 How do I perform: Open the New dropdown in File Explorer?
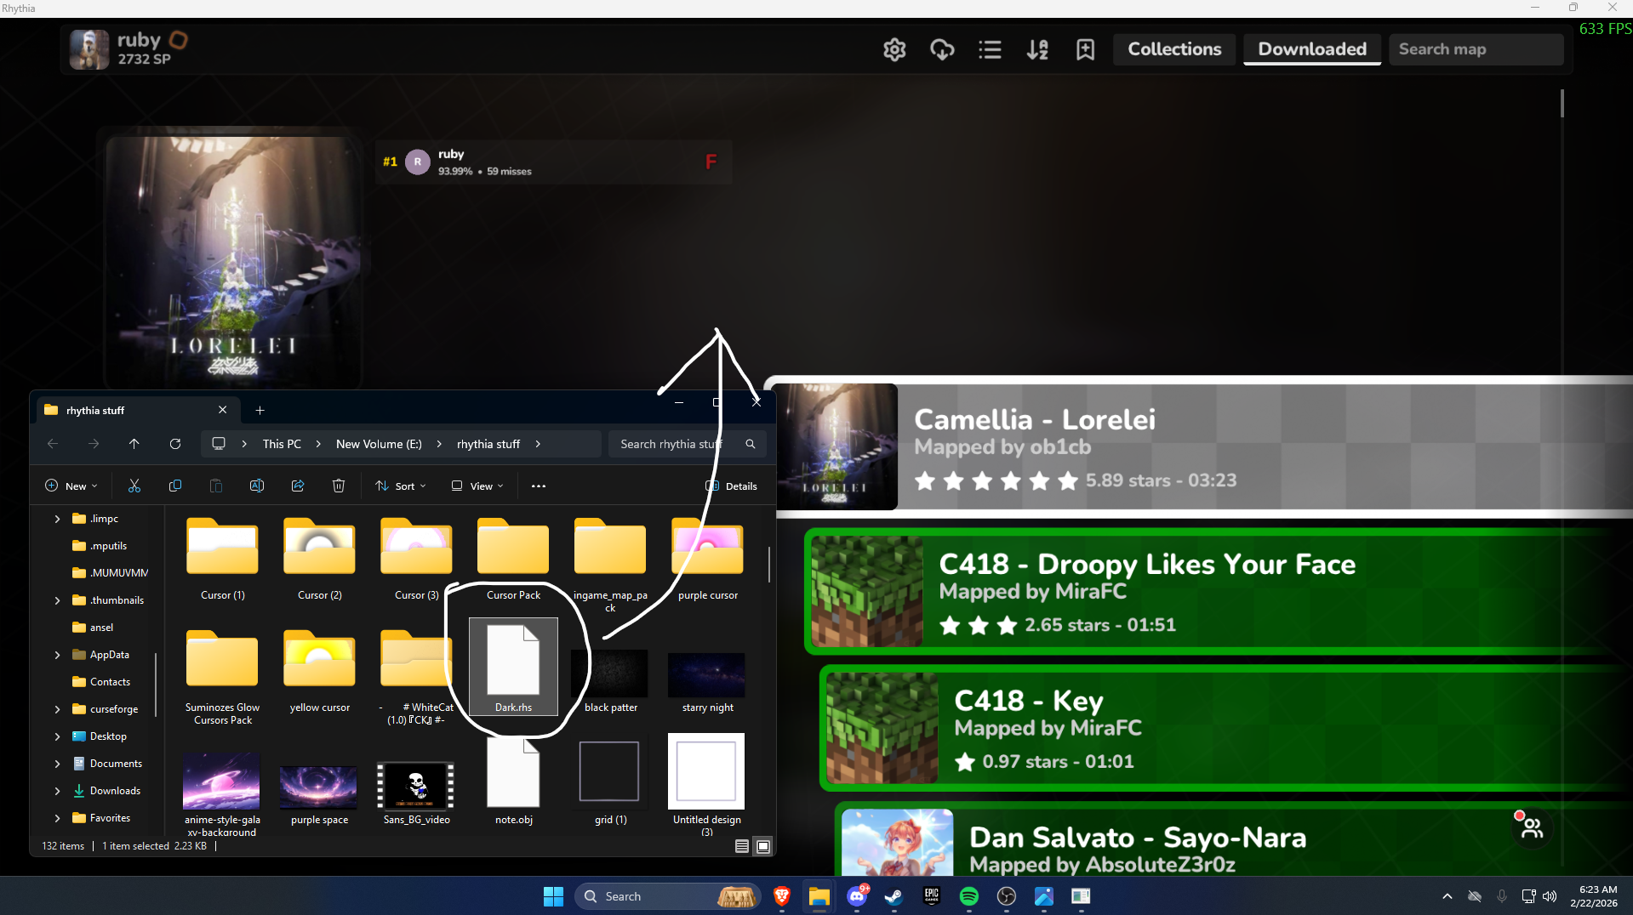(x=71, y=486)
